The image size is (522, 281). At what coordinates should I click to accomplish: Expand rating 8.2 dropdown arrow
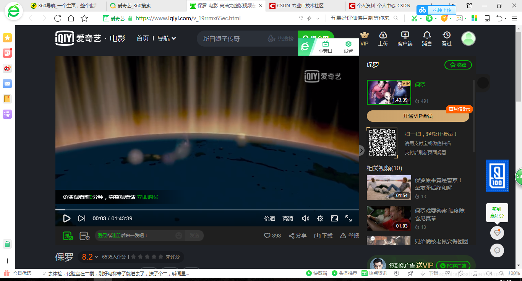point(96,257)
